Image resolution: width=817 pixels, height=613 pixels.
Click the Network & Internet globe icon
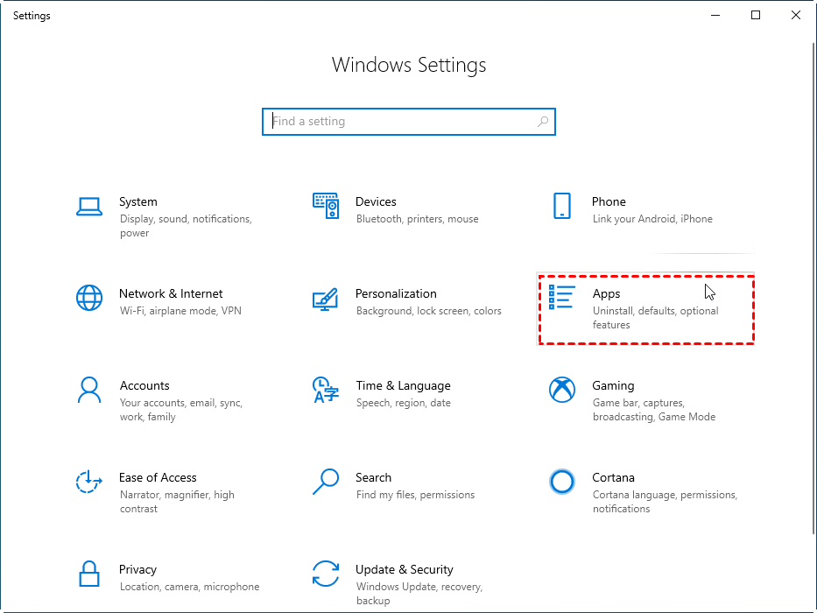89,299
